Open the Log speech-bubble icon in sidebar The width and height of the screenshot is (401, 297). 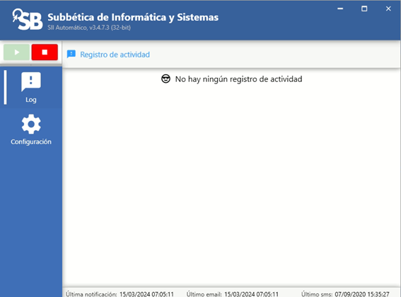(x=31, y=81)
